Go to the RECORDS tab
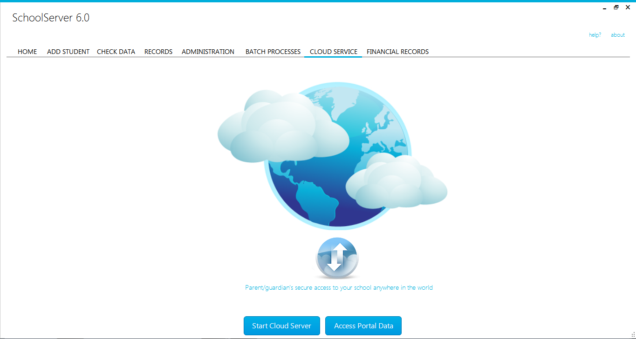Image resolution: width=636 pixels, height=339 pixels. coord(158,52)
